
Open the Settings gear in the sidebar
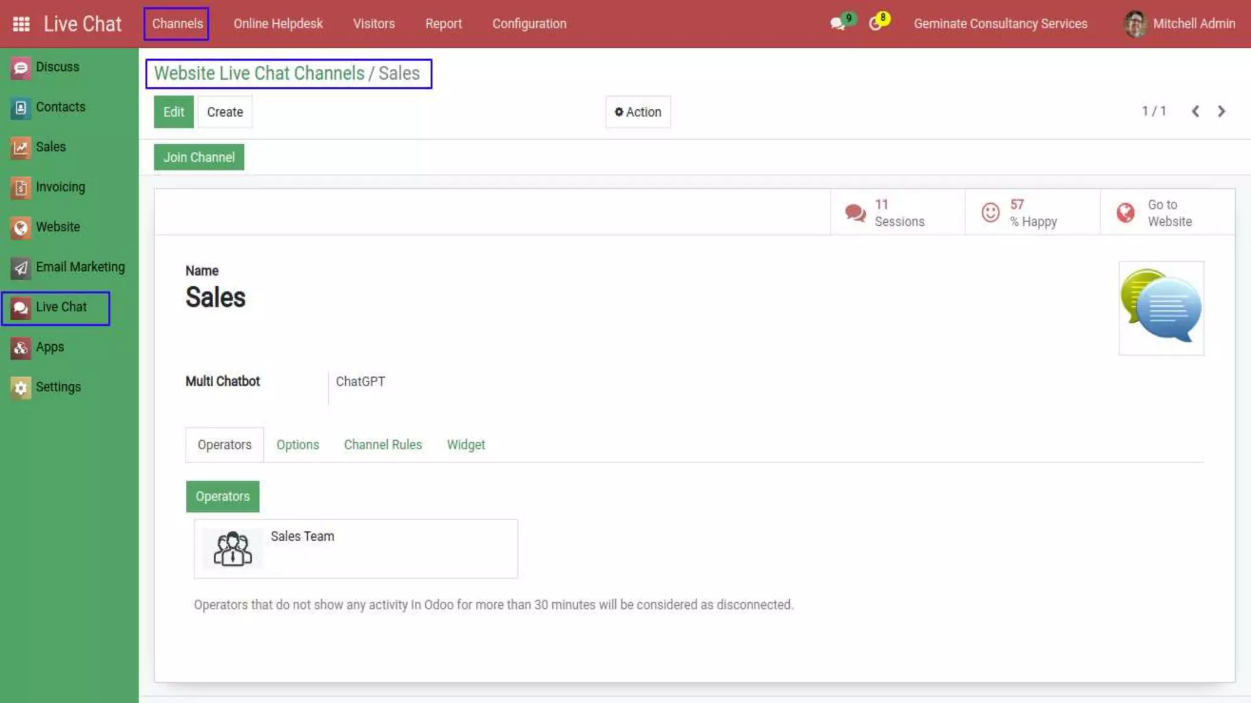click(x=21, y=388)
